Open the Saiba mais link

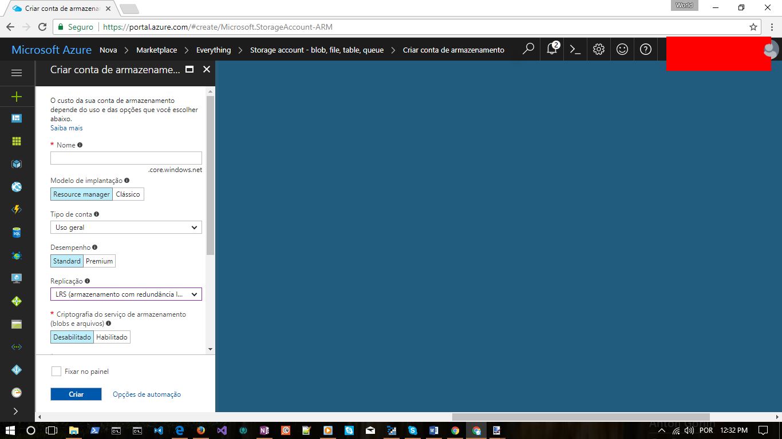(x=66, y=128)
